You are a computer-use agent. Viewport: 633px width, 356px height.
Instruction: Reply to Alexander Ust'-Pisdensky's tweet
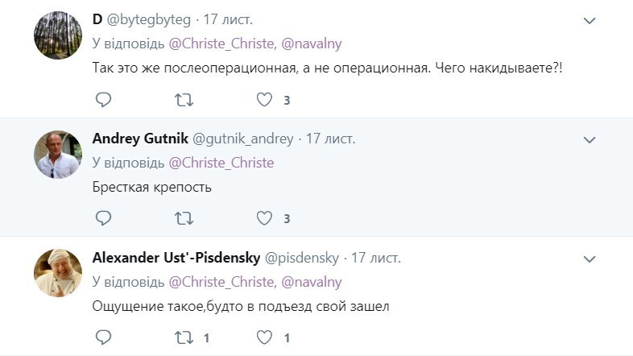pyautogui.click(x=103, y=337)
